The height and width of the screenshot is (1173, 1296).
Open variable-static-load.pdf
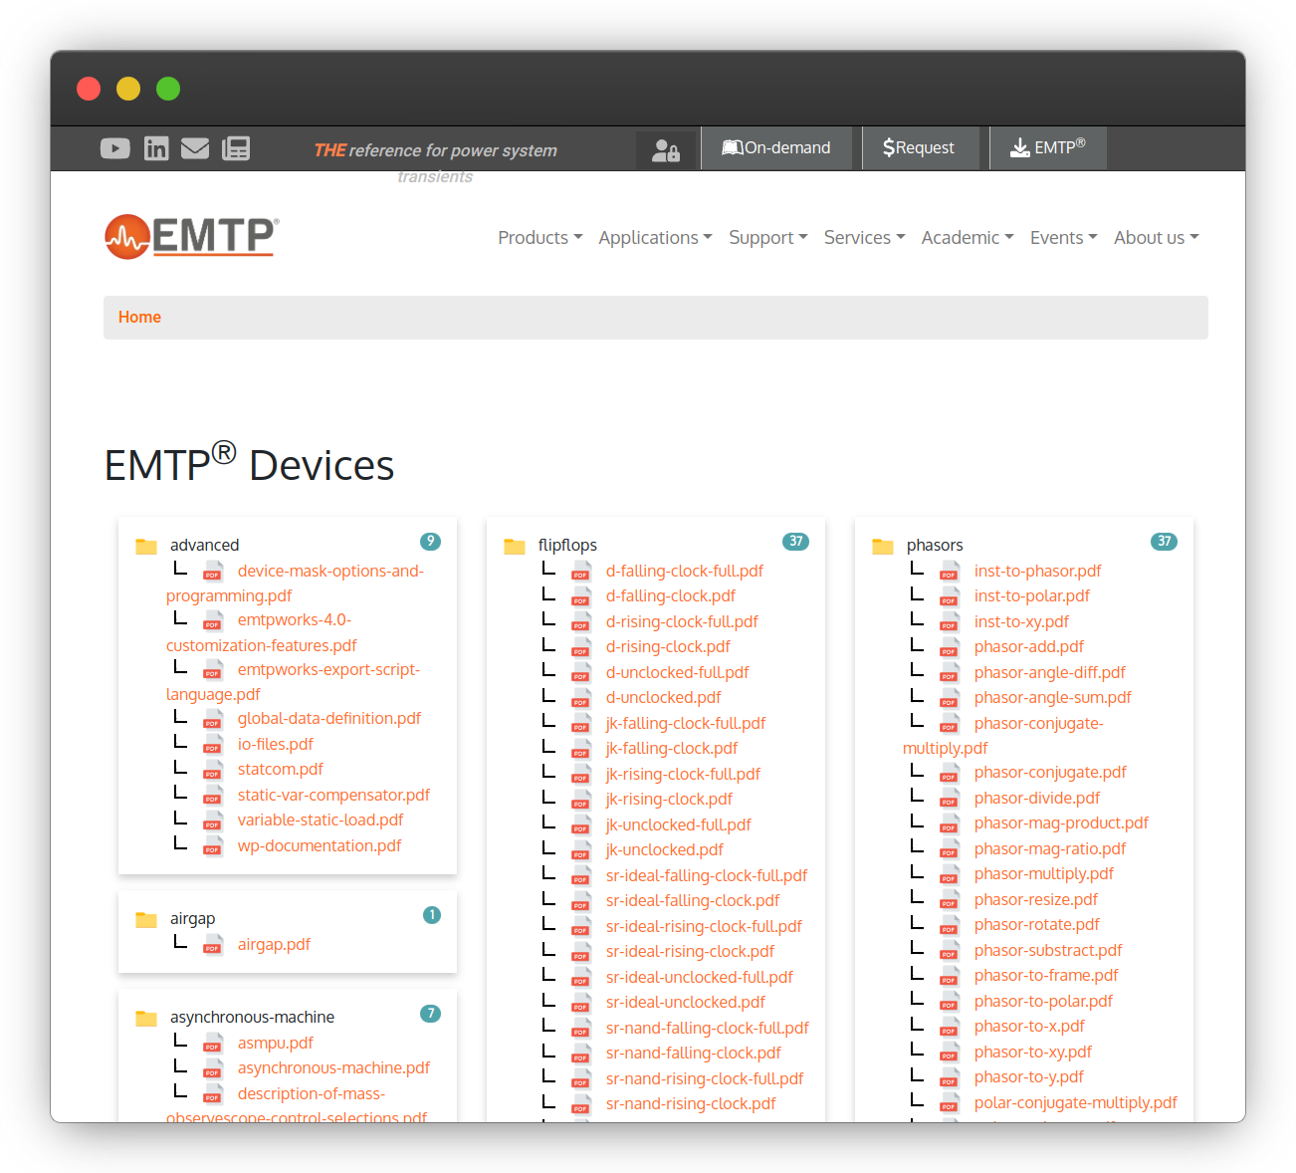point(321,821)
